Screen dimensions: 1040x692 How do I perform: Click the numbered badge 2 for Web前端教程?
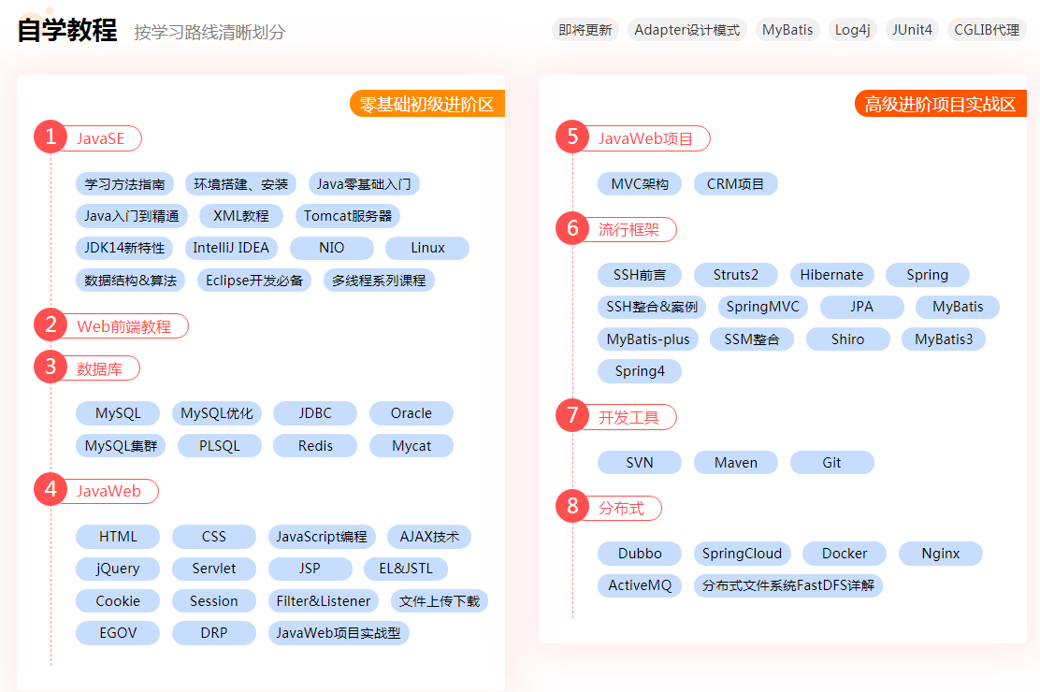click(x=51, y=325)
